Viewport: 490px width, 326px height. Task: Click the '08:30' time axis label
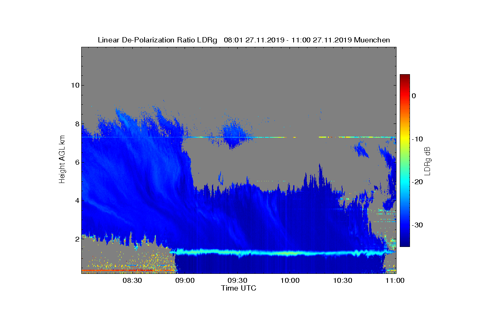pyautogui.click(x=132, y=280)
